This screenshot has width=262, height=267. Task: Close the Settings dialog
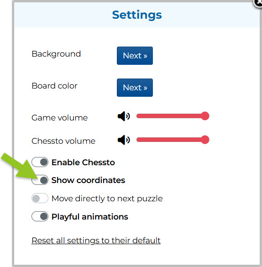[258, 2]
